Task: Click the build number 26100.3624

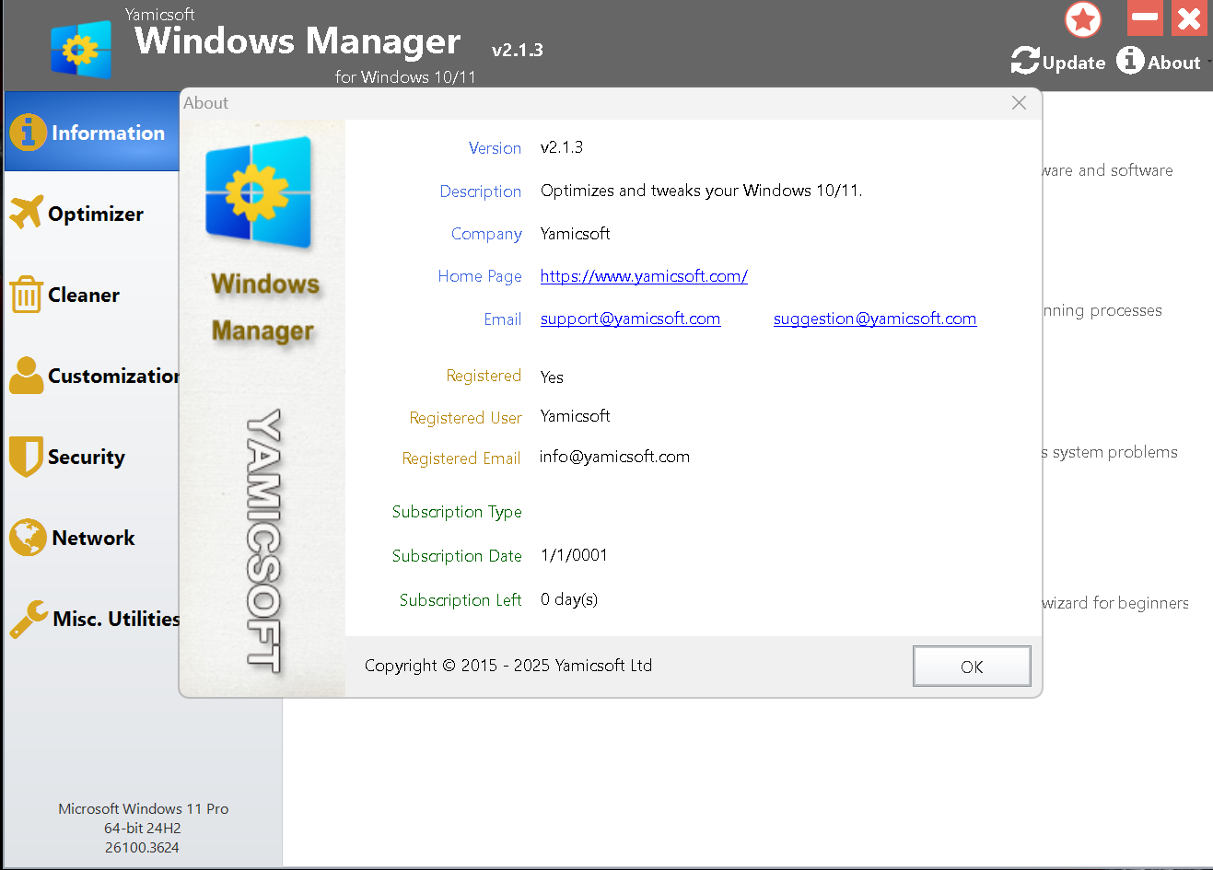Action: 142,848
